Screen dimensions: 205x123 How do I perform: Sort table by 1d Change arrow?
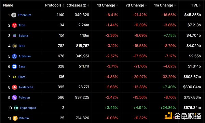coord(117,5)
